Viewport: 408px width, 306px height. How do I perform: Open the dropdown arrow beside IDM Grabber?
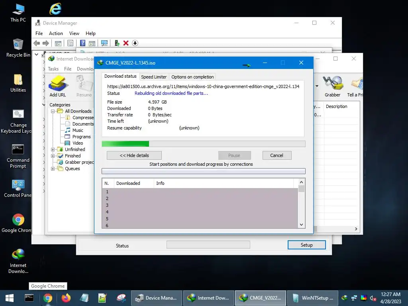point(317,86)
